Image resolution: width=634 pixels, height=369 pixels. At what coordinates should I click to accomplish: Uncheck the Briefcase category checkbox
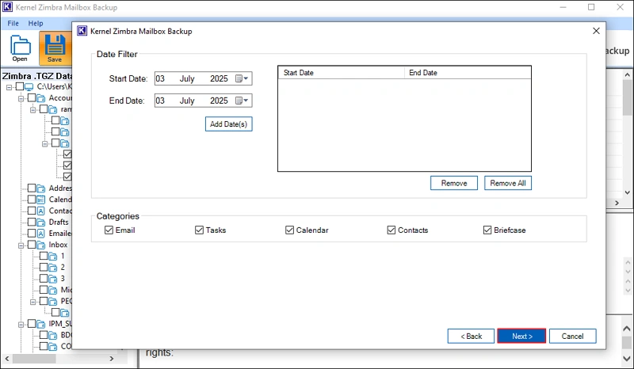[487, 230]
